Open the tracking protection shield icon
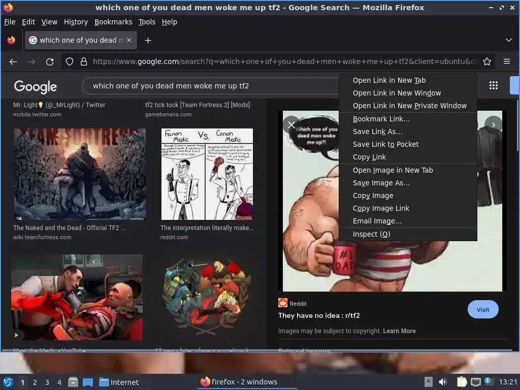Image resolution: width=520 pixels, height=390 pixels. tap(69, 61)
